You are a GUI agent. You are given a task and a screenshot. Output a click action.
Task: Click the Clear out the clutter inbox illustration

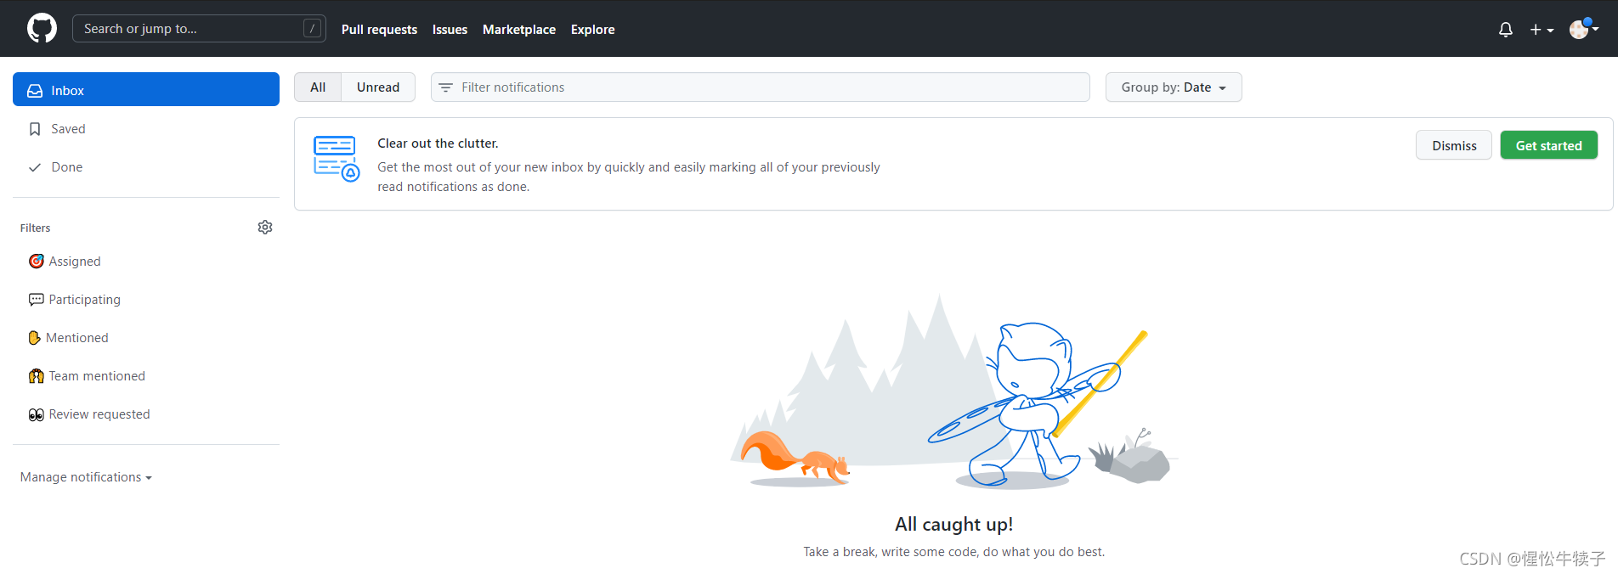tap(337, 158)
